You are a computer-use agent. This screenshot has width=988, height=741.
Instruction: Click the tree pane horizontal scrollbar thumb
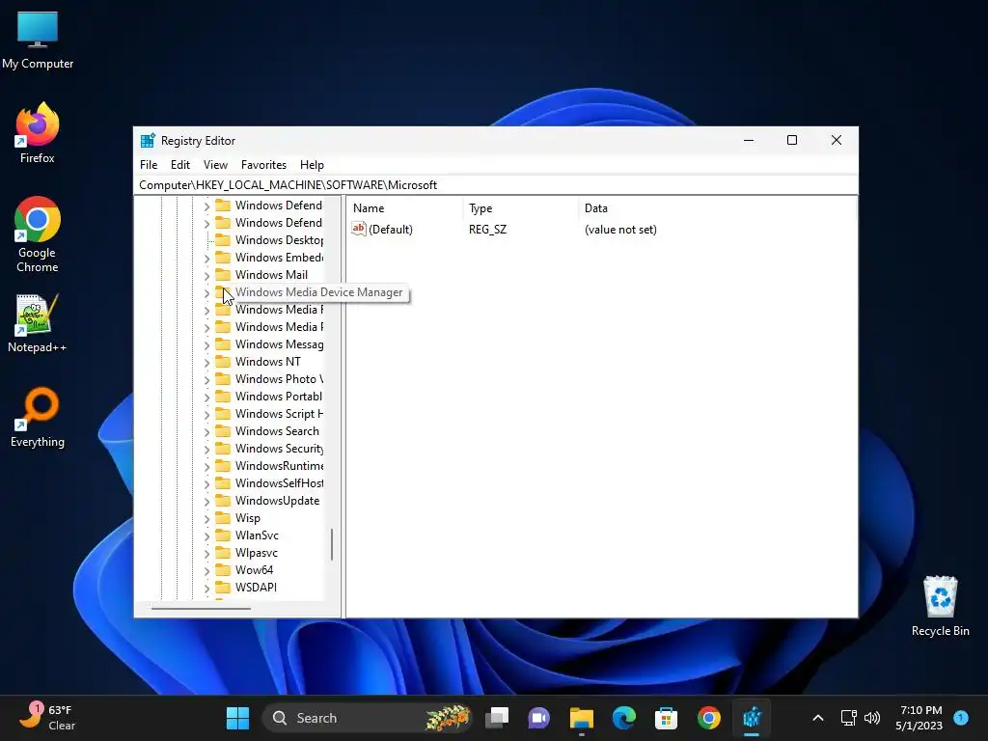201,609
